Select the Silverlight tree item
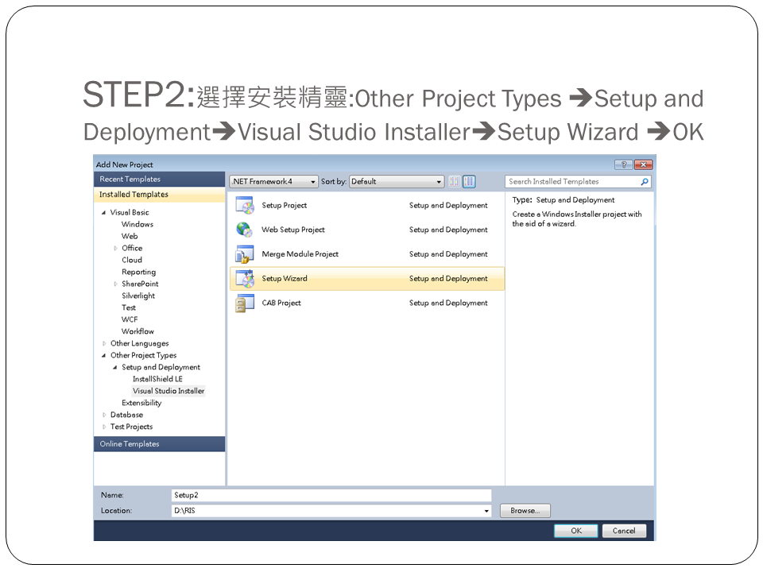This screenshot has width=763, height=572. (x=138, y=296)
